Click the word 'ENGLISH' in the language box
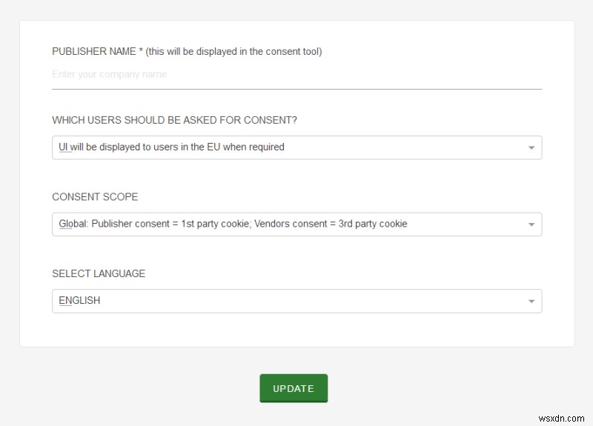This screenshot has width=593, height=426. [x=79, y=301]
